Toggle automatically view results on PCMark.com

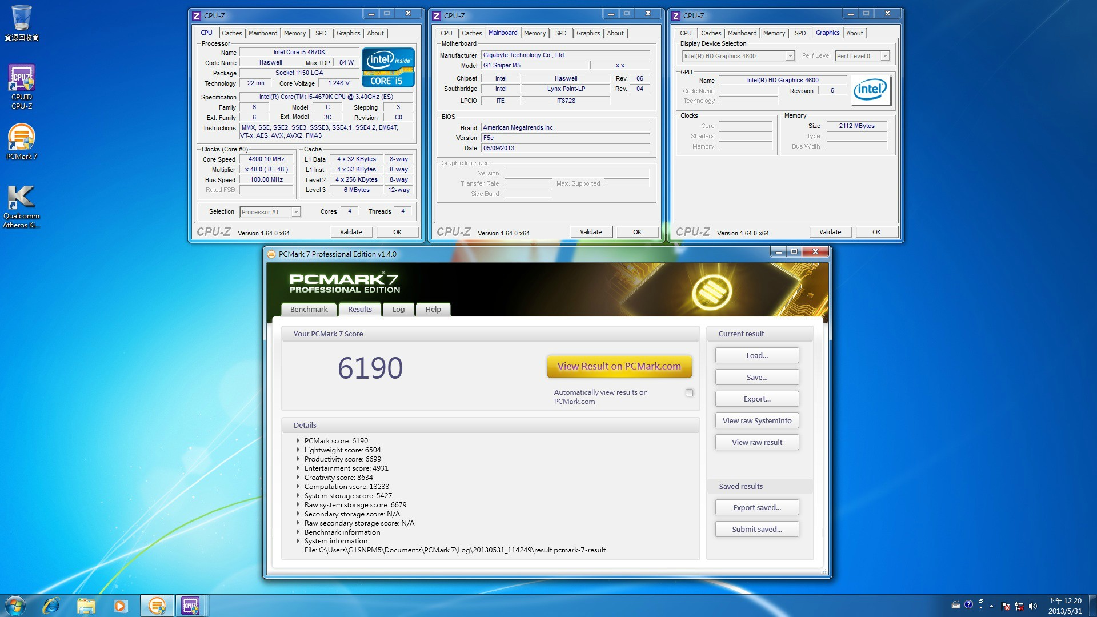pyautogui.click(x=689, y=392)
